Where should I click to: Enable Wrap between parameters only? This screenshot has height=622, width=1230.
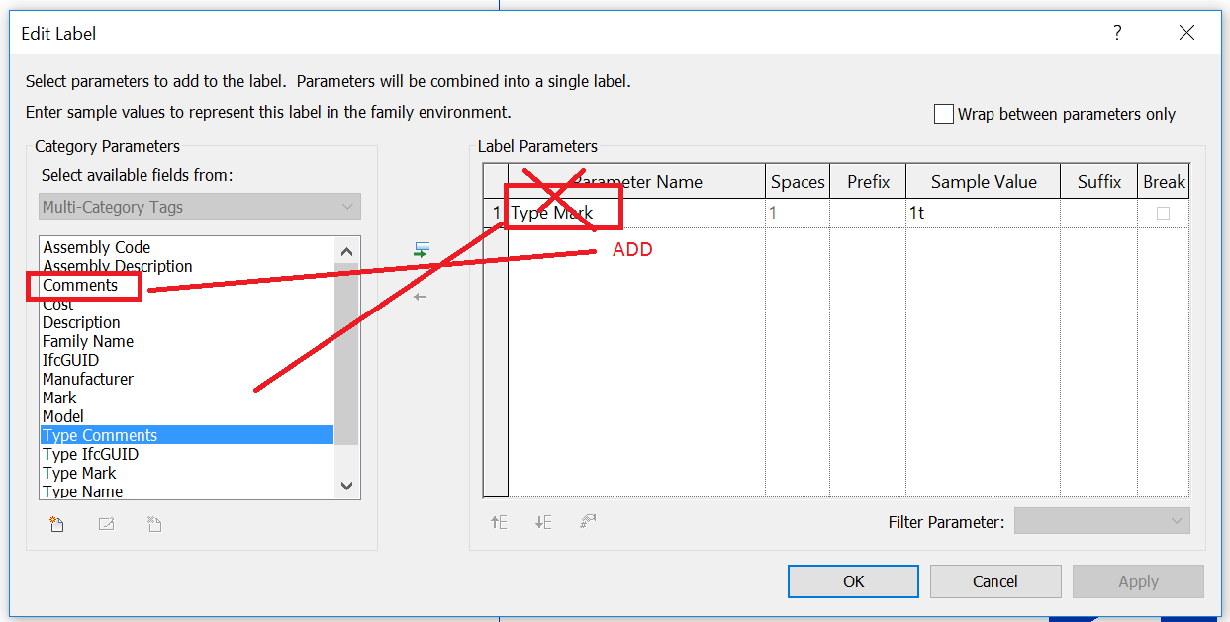tap(943, 113)
